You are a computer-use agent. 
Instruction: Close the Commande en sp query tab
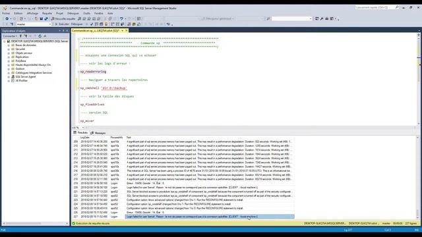click(126, 31)
